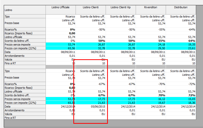203x128 pixels.
Task: Click the empty Fino a RT cell under Distributori
Action: [x=181, y=118]
